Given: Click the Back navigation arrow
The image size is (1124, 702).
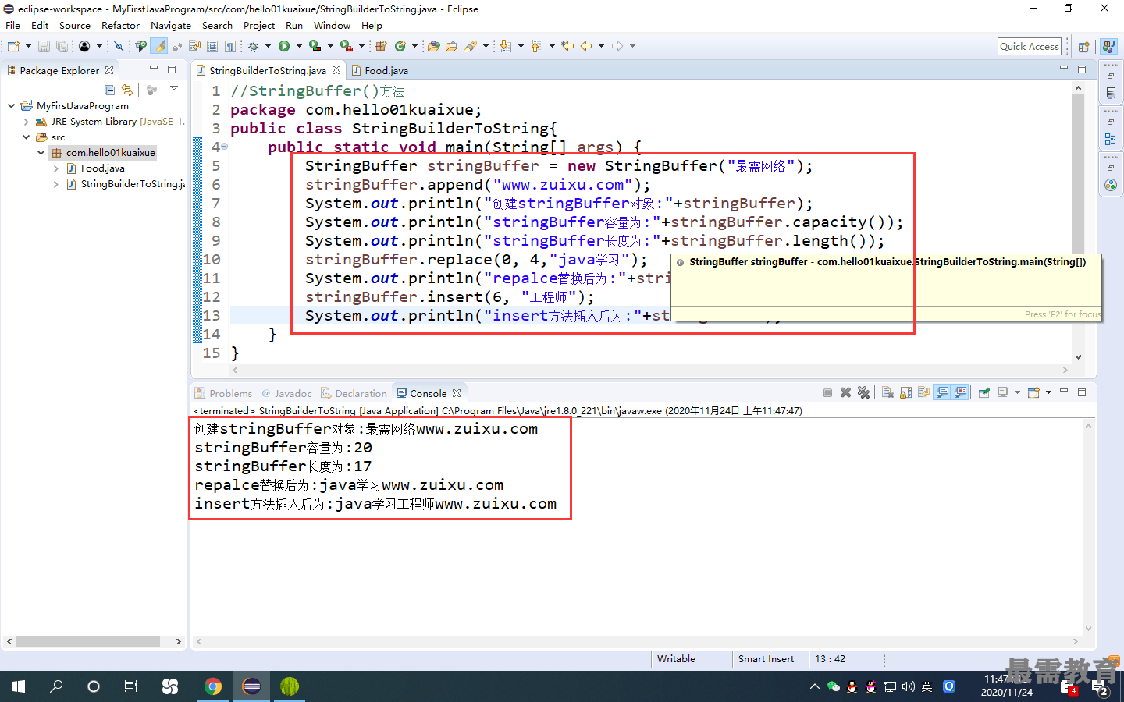Looking at the screenshot, I should (585, 46).
